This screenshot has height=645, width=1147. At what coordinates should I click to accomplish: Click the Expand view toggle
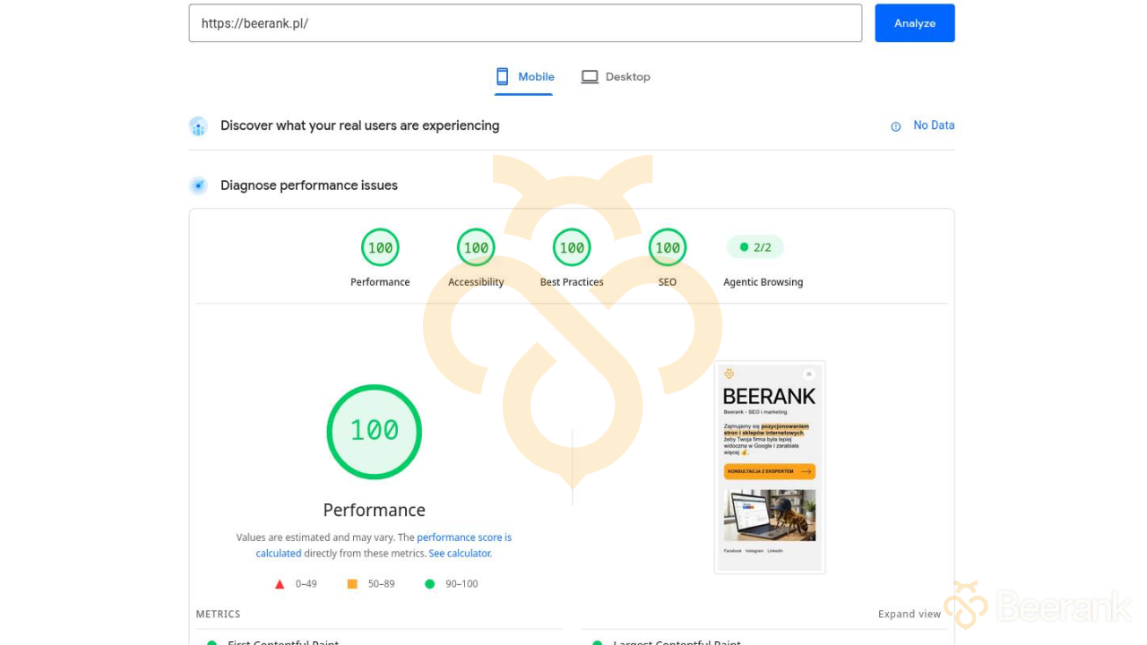910,615
